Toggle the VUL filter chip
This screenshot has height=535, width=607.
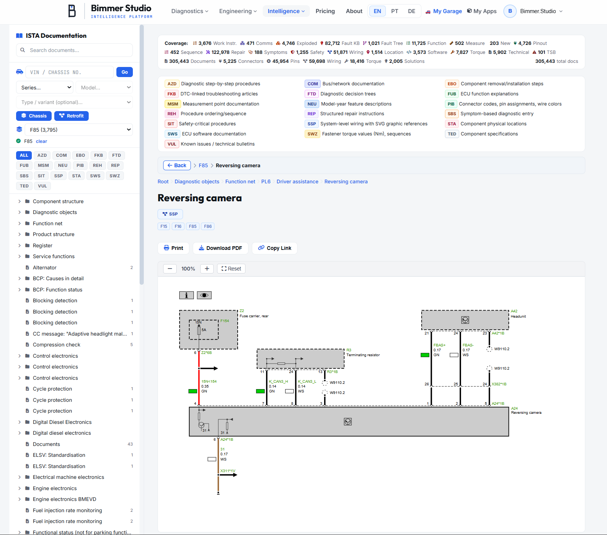[x=43, y=186]
